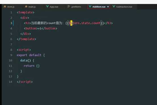Switch to the Subtraction.vue tab
Viewport: 157px width, 105px height.
(124, 7)
